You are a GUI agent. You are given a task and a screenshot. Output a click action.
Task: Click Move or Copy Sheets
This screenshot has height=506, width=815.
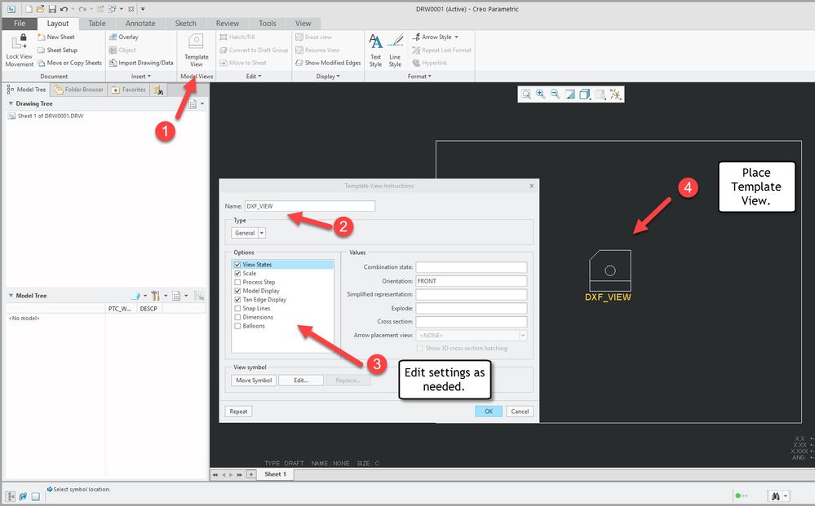pyautogui.click(x=69, y=63)
